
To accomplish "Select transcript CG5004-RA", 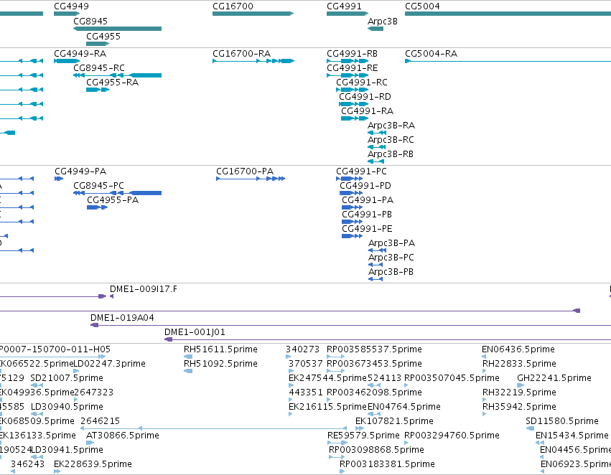I will coord(431,53).
